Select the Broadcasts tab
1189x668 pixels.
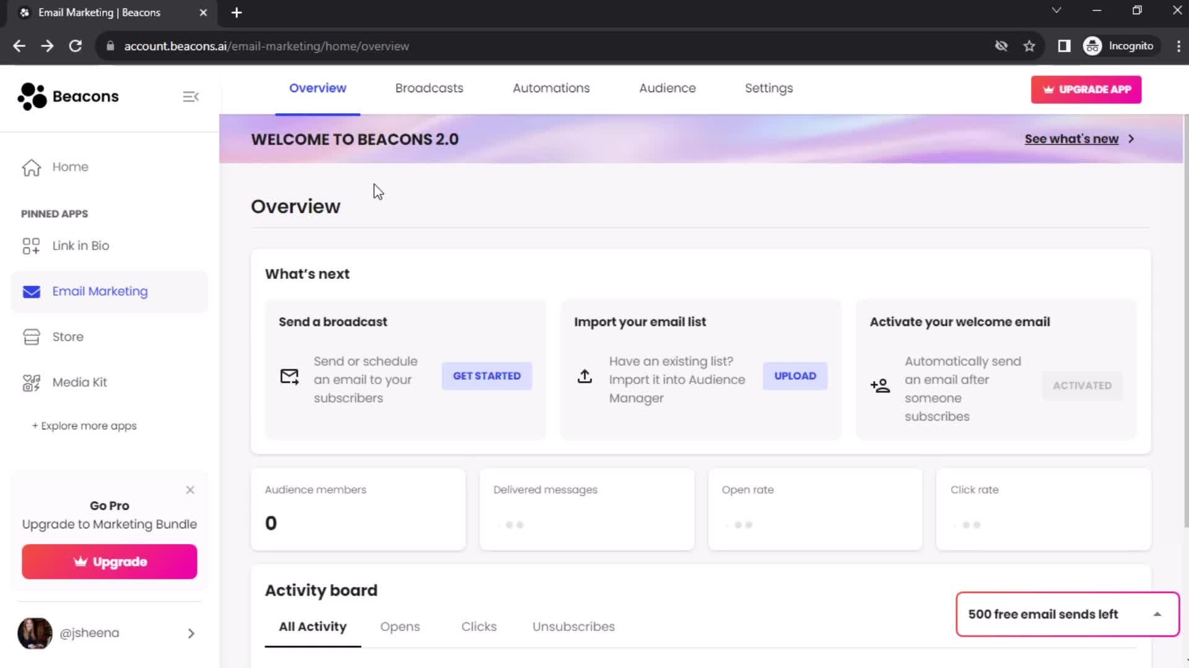point(429,88)
